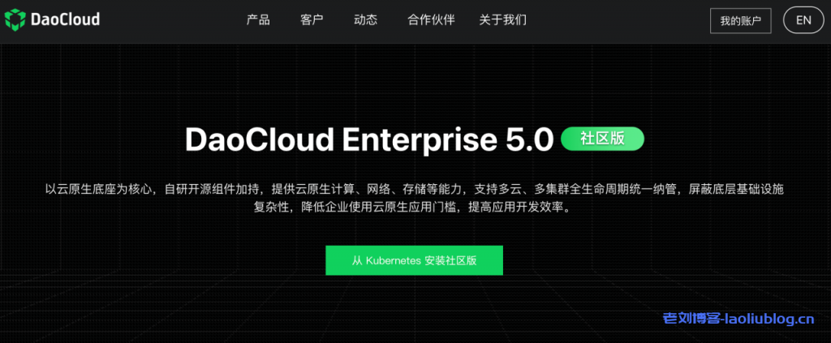The height and width of the screenshot is (343, 831).
Task: Click the DaoCloud Enterprise 5.0 heading
Action: (369, 139)
